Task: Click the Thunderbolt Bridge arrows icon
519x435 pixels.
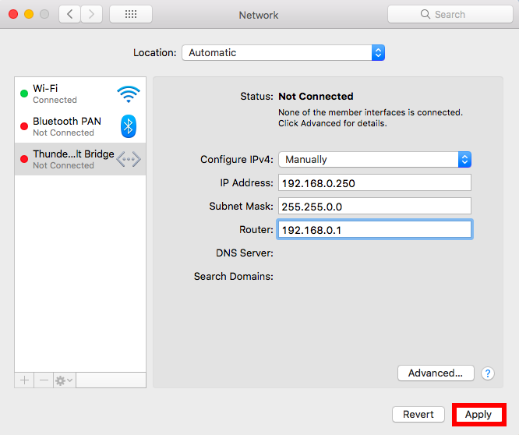Action: [129, 159]
